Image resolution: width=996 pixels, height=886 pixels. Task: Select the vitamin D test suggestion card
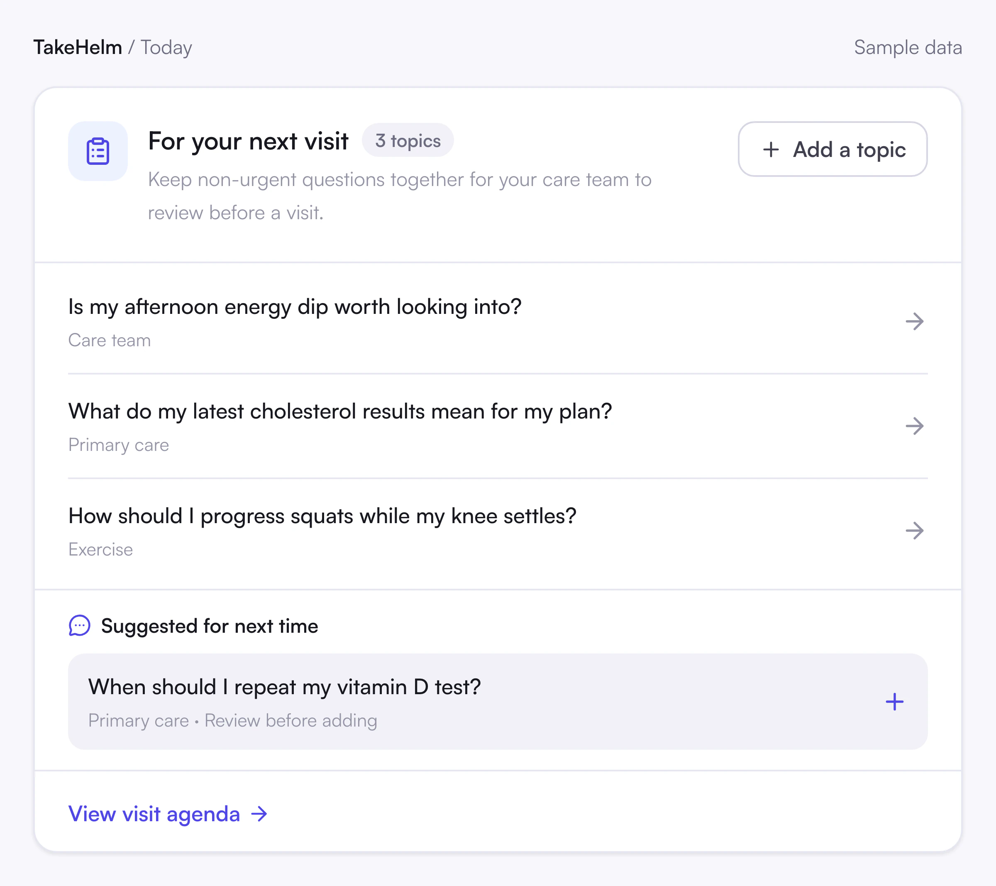click(x=498, y=702)
